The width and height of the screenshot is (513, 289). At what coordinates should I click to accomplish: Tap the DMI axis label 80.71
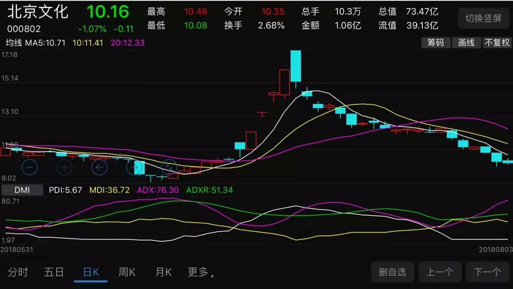coord(10,201)
